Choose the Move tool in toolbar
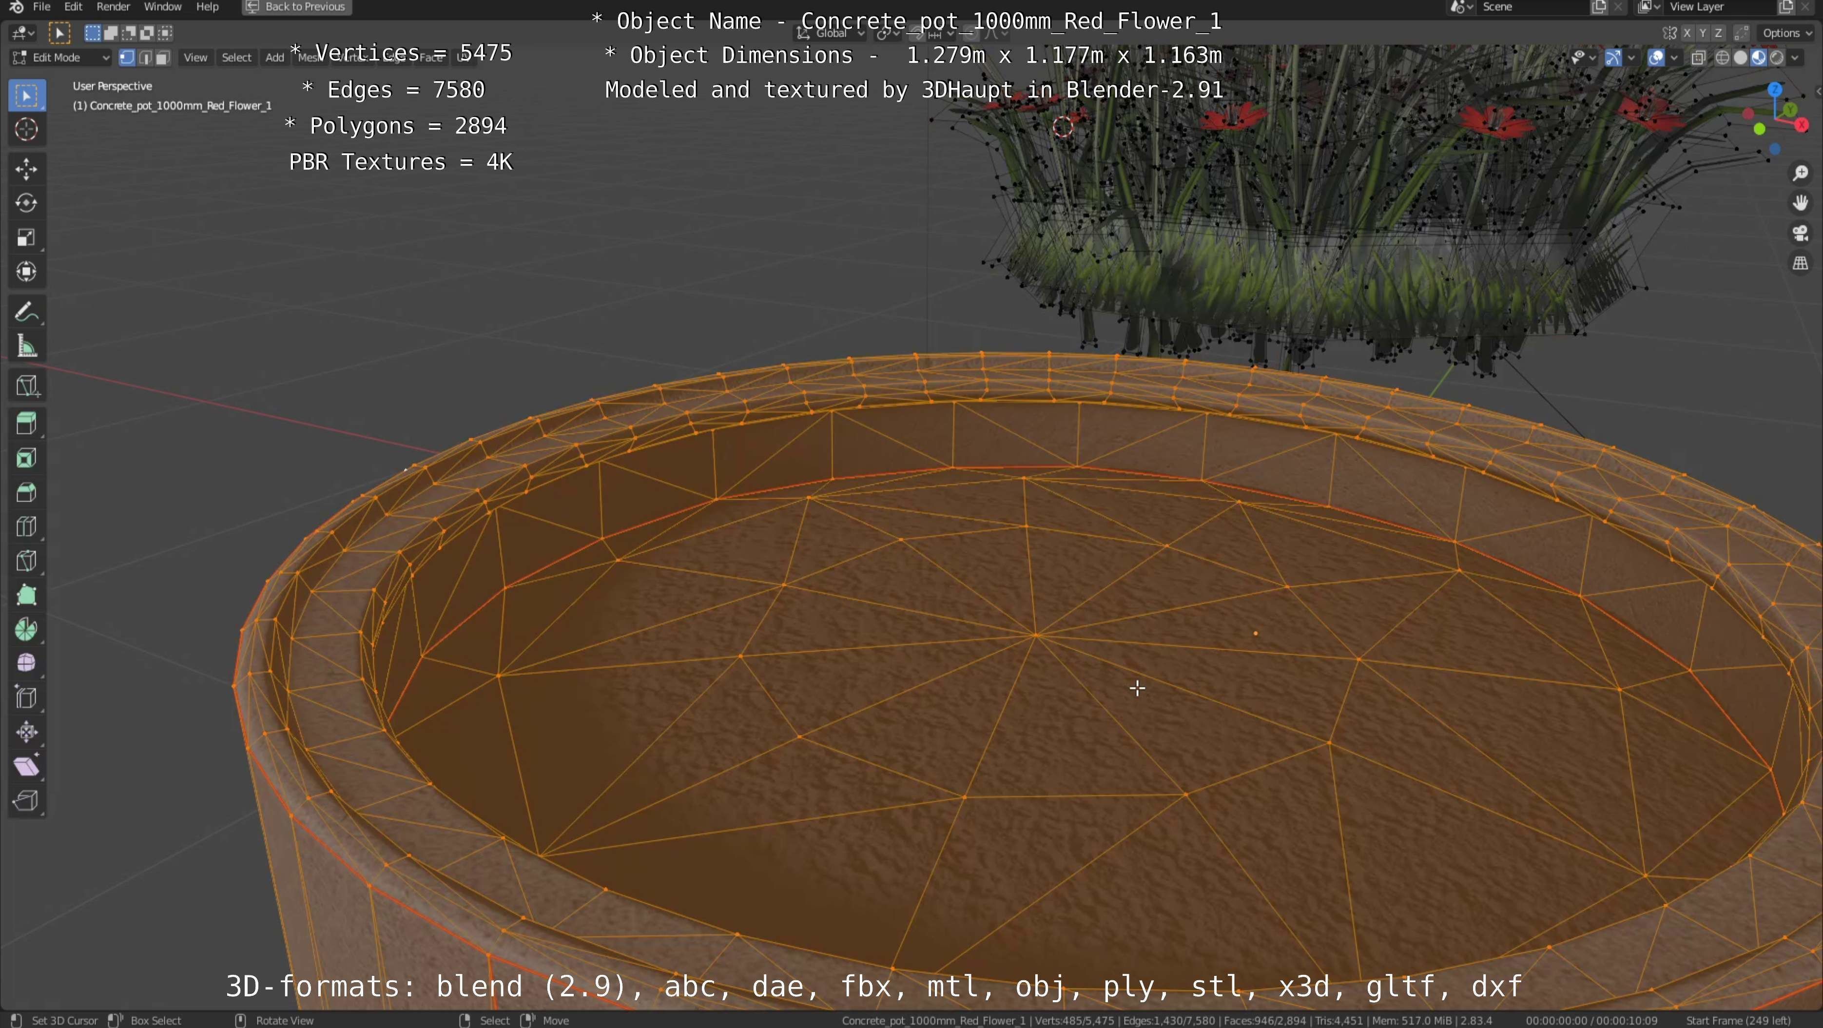This screenshot has width=1823, height=1028. click(x=27, y=169)
